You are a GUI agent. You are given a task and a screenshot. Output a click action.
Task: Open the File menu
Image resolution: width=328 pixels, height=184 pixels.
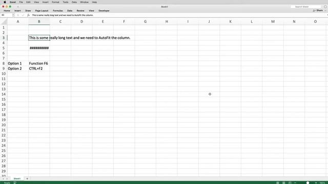[x=21, y=2]
